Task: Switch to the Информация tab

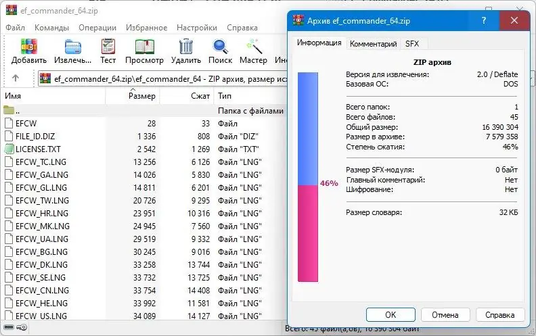Action: click(319, 43)
